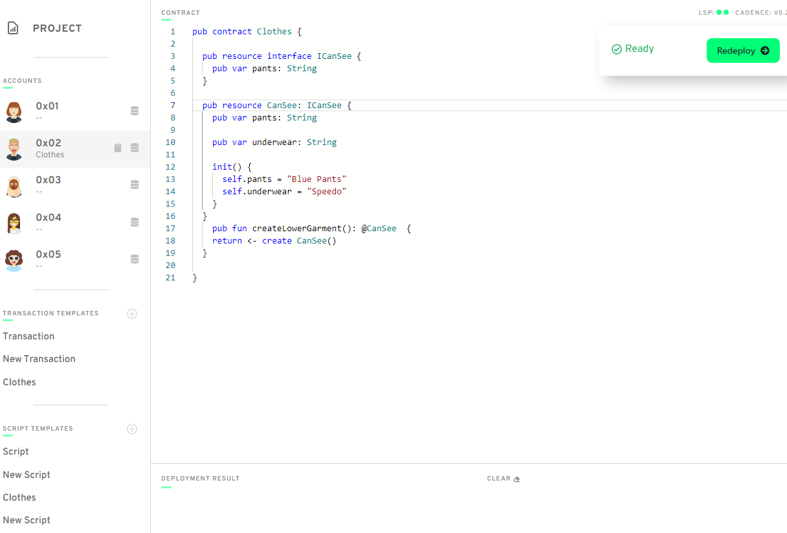Open storage icon for account 0x01
The image size is (787, 533).
(x=135, y=111)
